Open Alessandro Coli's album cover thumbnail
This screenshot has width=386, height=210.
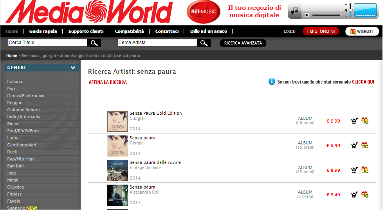(x=117, y=195)
